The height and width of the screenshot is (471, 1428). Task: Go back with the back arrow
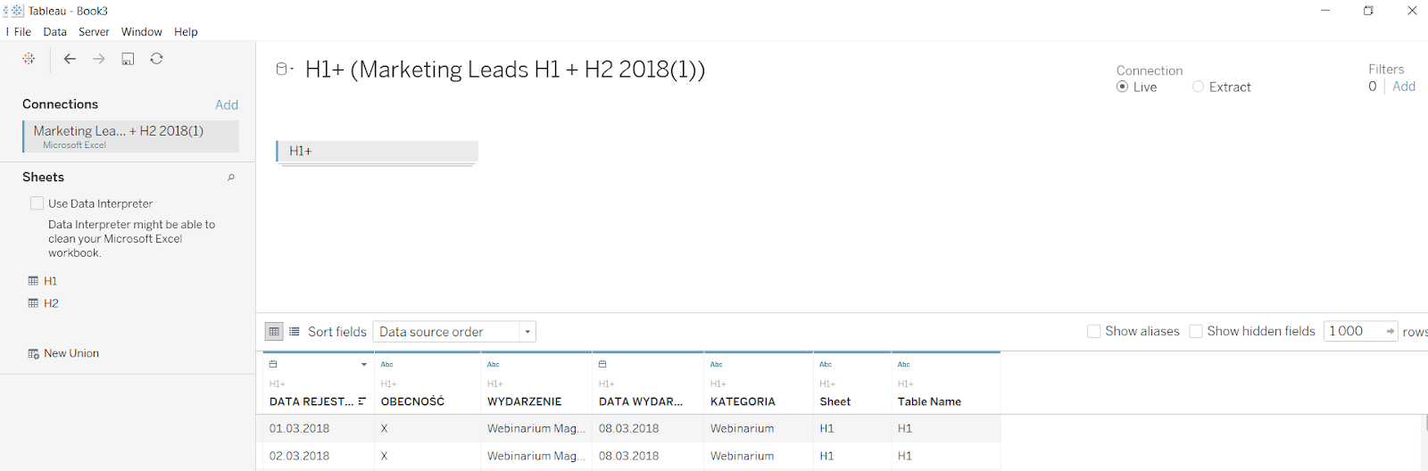point(70,59)
